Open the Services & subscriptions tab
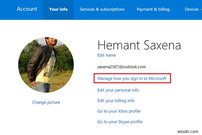This screenshot has width=202, height=135. click(102, 9)
